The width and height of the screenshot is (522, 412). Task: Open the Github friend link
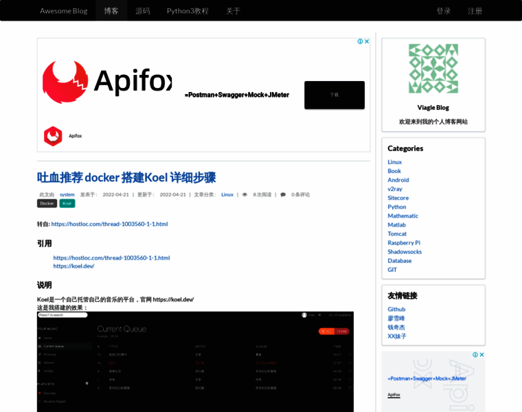tap(396, 310)
